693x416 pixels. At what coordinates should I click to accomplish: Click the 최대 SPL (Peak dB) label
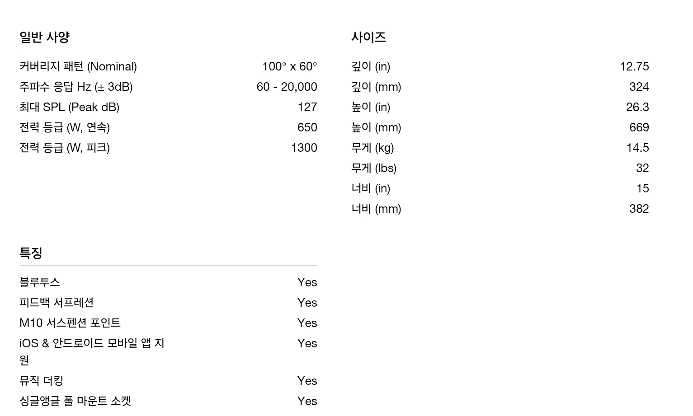point(69,107)
